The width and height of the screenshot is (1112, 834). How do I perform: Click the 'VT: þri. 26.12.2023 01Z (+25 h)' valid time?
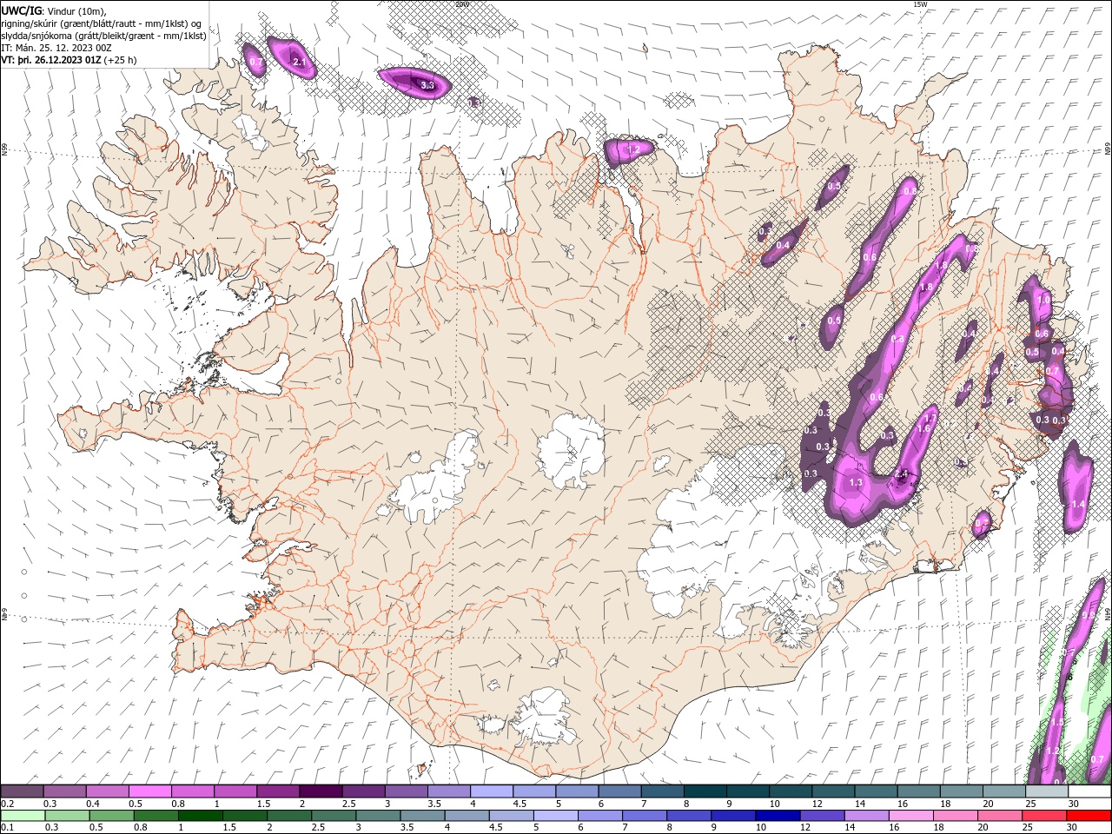click(x=69, y=60)
